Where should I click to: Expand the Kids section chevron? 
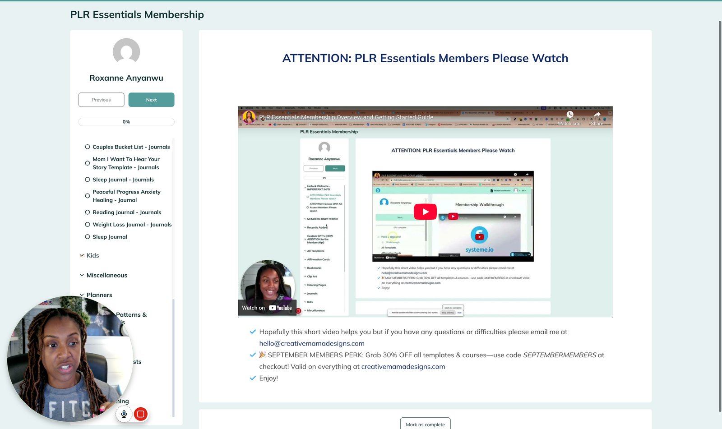click(x=82, y=255)
